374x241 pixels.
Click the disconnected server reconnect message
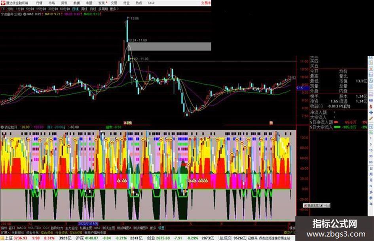269,238
